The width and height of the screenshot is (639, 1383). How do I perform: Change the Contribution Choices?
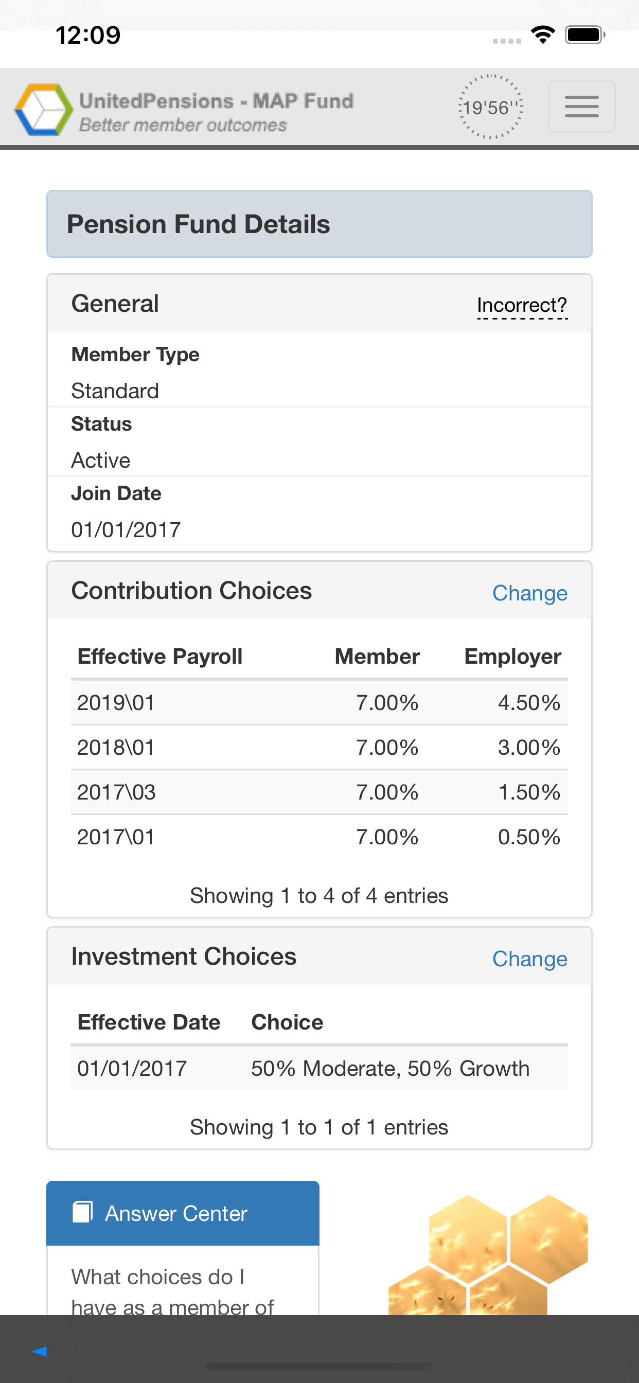[x=529, y=593]
